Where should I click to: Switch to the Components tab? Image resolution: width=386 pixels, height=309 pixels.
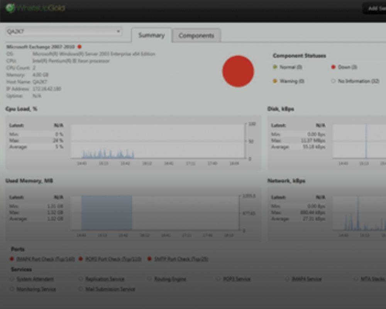coord(197,35)
